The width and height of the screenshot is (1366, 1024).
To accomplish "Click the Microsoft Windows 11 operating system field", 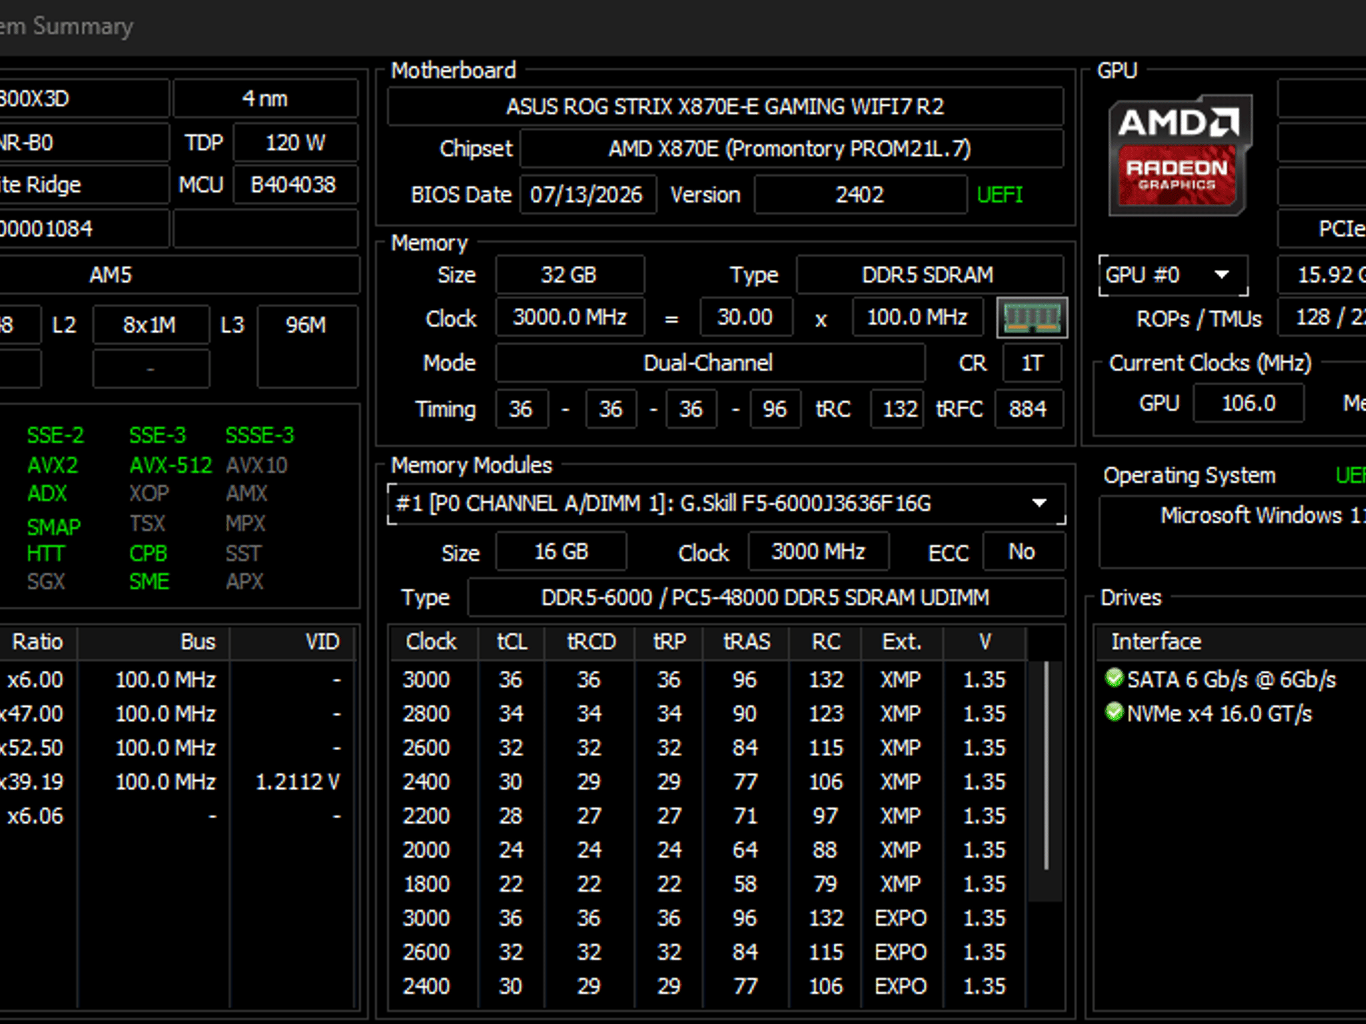I will point(1233,533).
